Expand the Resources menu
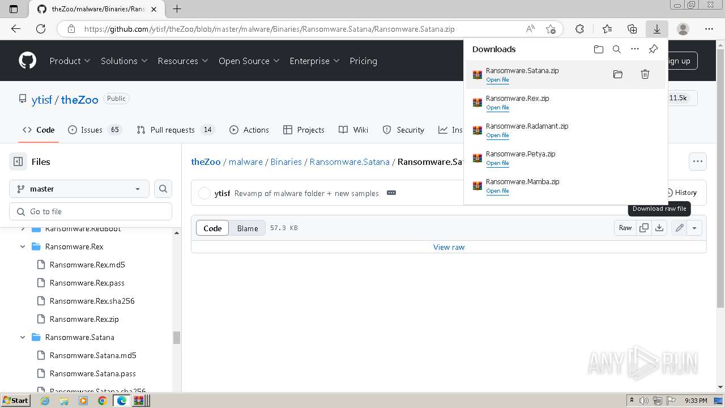The image size is (725, 408). (x=183, y=61)
